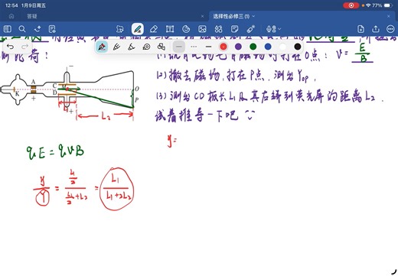398x276 pixels.
Task: Select the Text box tool
Action: click(170, 29)
